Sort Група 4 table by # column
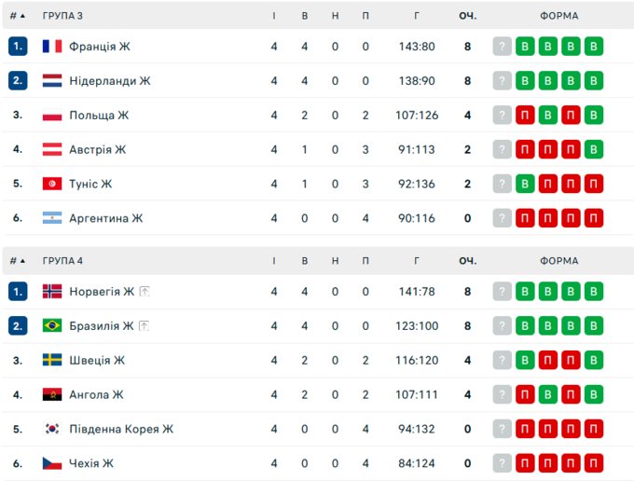The height and width of the screenshot is (481, 634). coord(17,261)
